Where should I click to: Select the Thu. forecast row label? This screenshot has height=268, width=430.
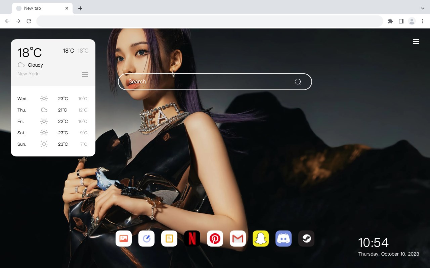pos(22,110)
